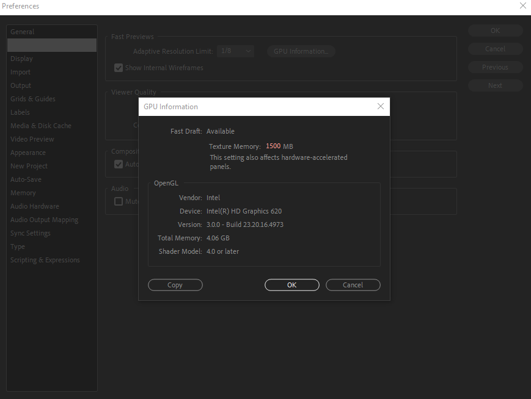Open Grids & Guides settings
This screenshot has height=399, width=531.
pos(32,99)
